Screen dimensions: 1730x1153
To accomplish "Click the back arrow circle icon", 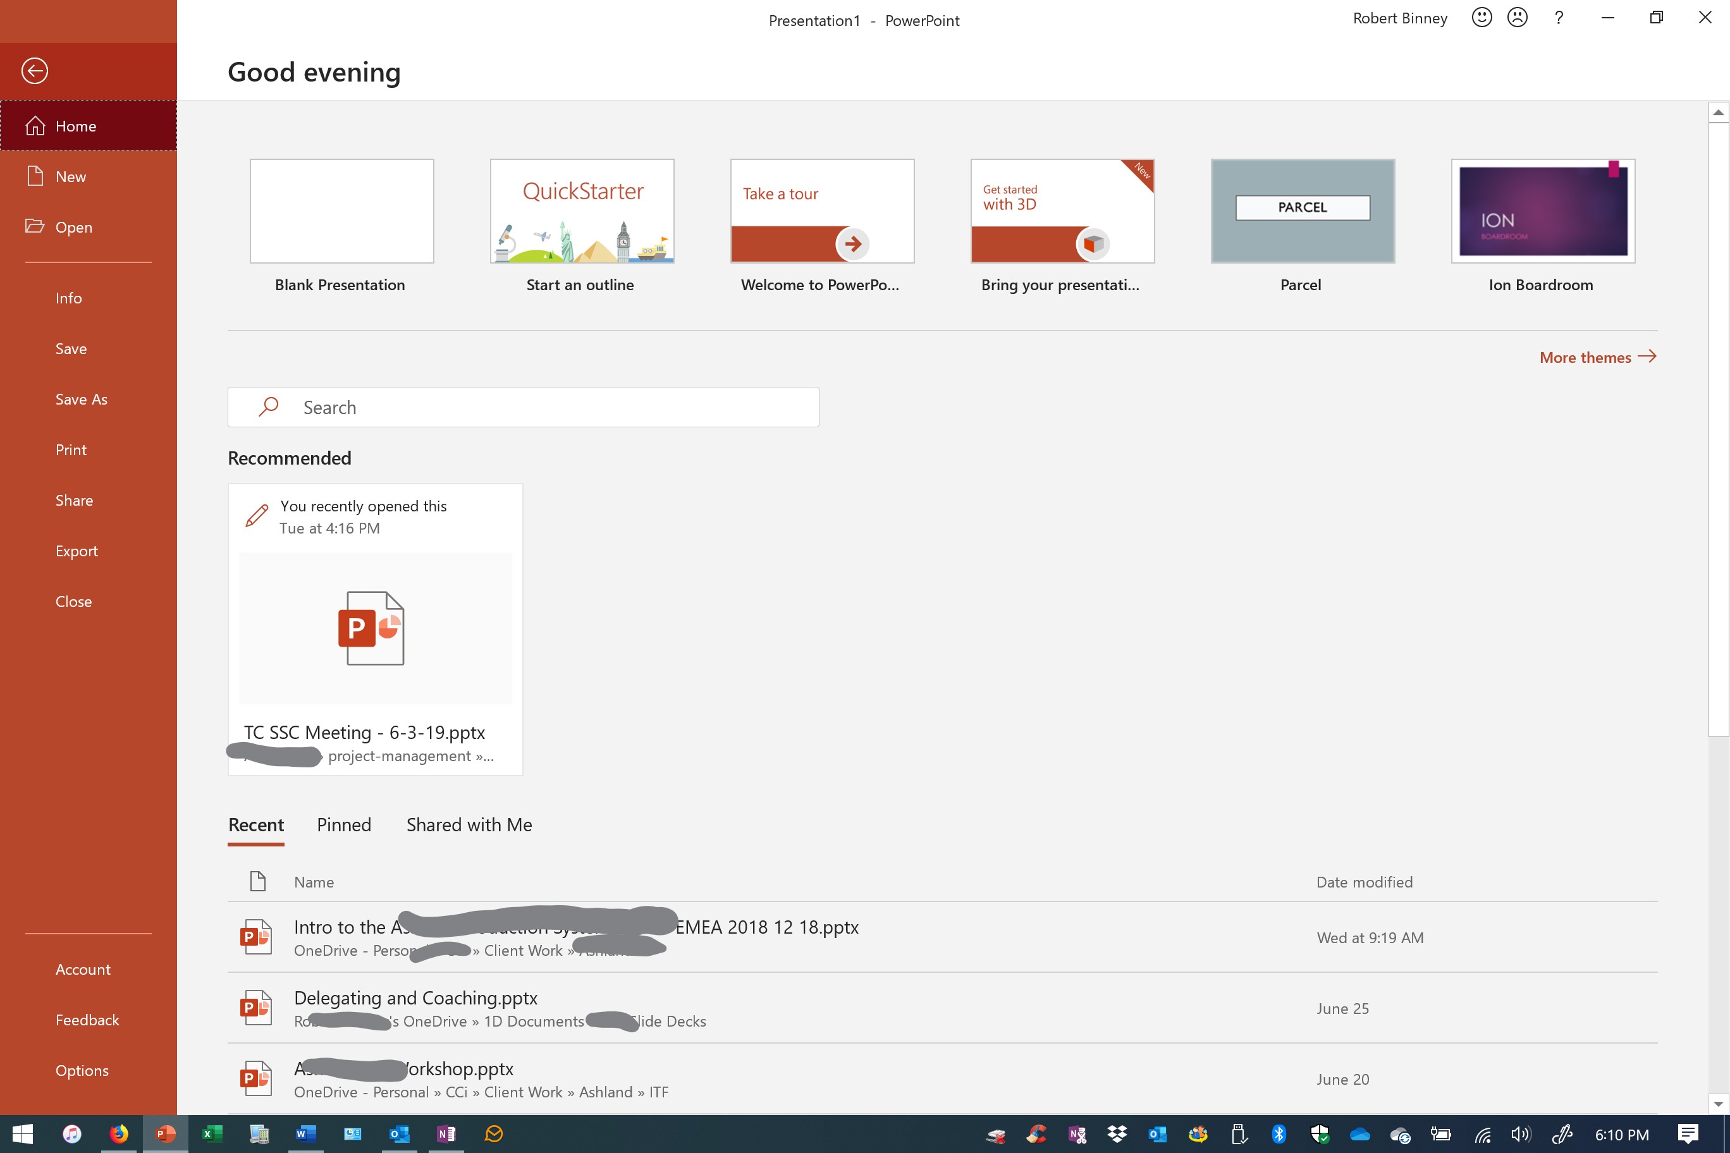I will tap(35, 71).
